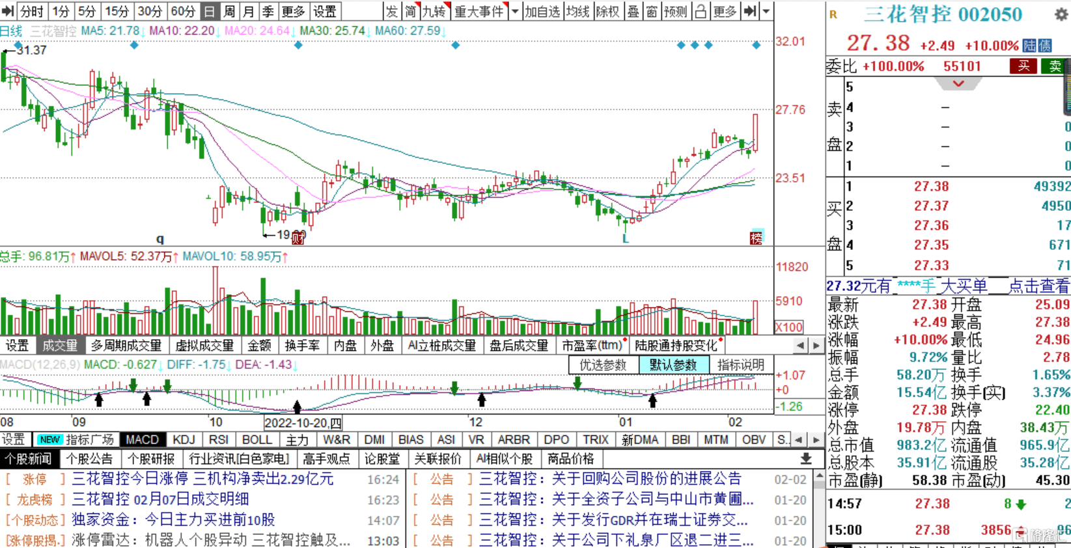Image resolution: width=1071 pixels, height=548 pixels.
Task: Click the red down chevron above sell orders
Action: [x=958, y=84]
